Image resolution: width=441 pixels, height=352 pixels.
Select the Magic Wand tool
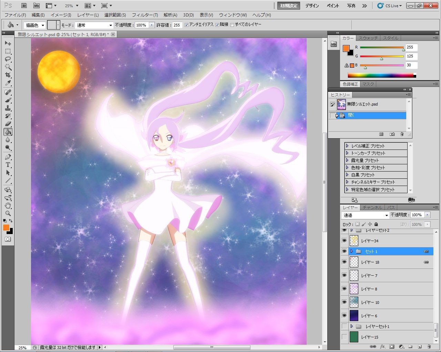pyautogui.click(x=8, y=67)
